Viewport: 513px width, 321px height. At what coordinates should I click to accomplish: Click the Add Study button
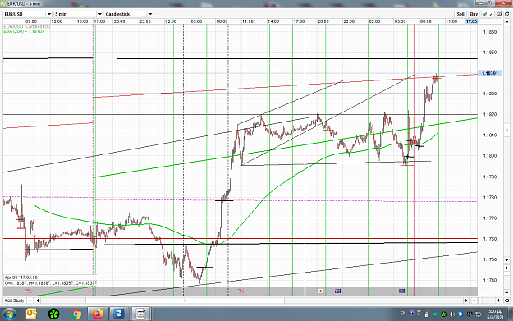(x=15, y=300)
